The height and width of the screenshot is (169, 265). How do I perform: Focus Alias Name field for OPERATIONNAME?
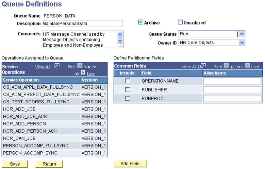tap(232, 81)
